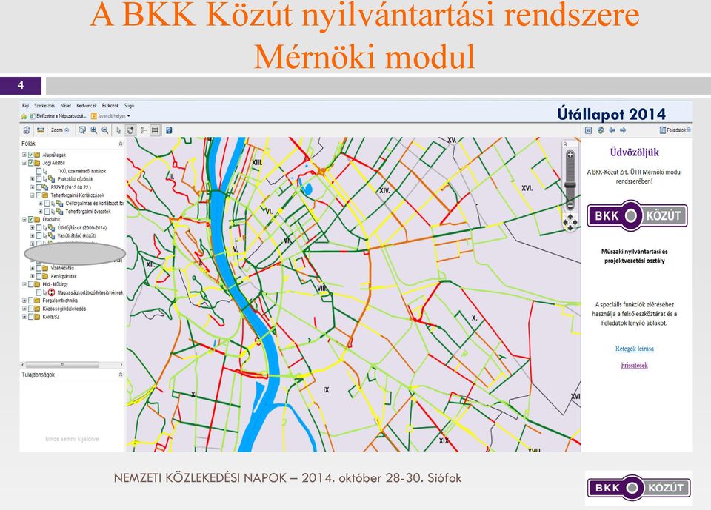Image resolution: width=711 pixels, height=510 pixels.
Task: Uncheck the Alaprétegek layer checkbox
Action: coord(31,155)
